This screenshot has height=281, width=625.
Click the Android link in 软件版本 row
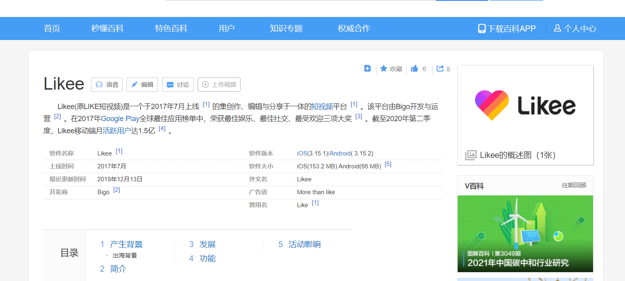(x=340, y=153)
